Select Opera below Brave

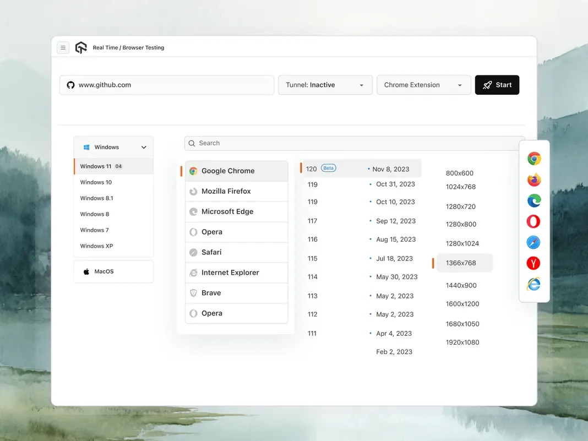coord(237,313)
